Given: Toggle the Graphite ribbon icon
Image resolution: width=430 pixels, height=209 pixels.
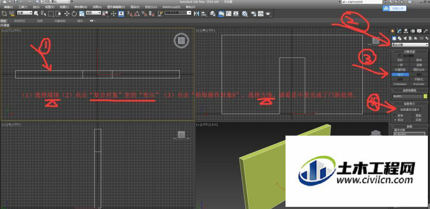Looking at the screenshot, I should click(x=221, y=13).
